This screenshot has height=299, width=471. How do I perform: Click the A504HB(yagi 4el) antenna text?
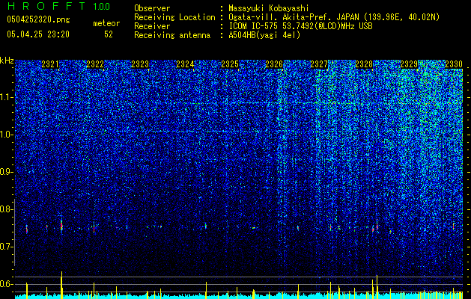pyautogui.click(x=264, y=35)
